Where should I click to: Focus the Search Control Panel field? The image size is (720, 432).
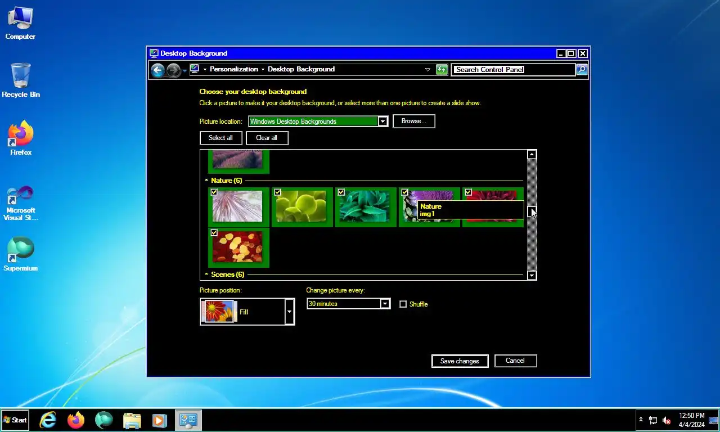(514, 70)
